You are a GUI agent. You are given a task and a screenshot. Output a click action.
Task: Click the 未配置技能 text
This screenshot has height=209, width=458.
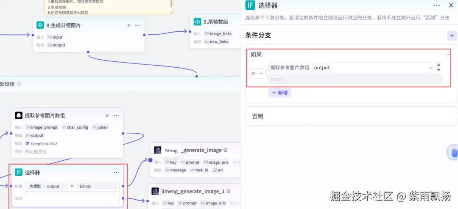pos(36,151)
